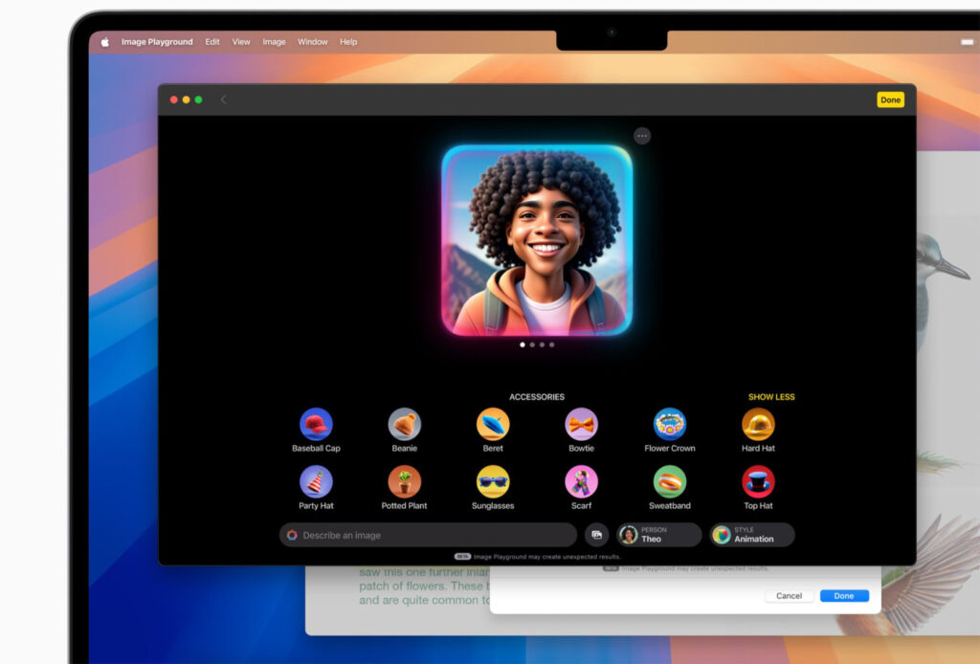
Task: Click Cancel in the background dialog
Action: click(x=789, y=596)
